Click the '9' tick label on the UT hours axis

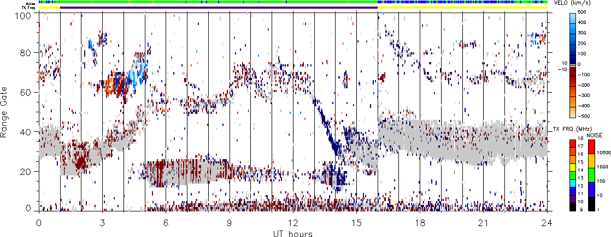(x=230, y=223)
